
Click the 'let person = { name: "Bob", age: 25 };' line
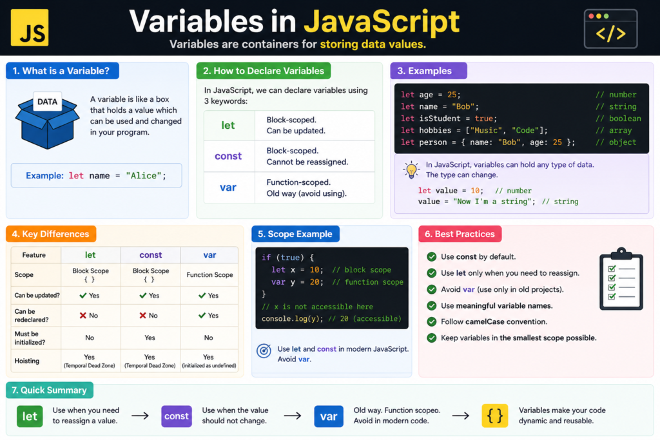point(487,142)
